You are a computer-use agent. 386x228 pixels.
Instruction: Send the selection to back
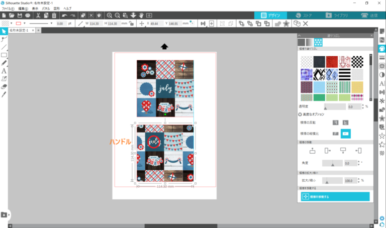point(250,24)
